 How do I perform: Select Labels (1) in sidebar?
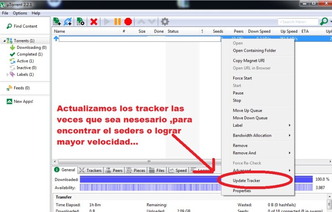tap(25, 75)
